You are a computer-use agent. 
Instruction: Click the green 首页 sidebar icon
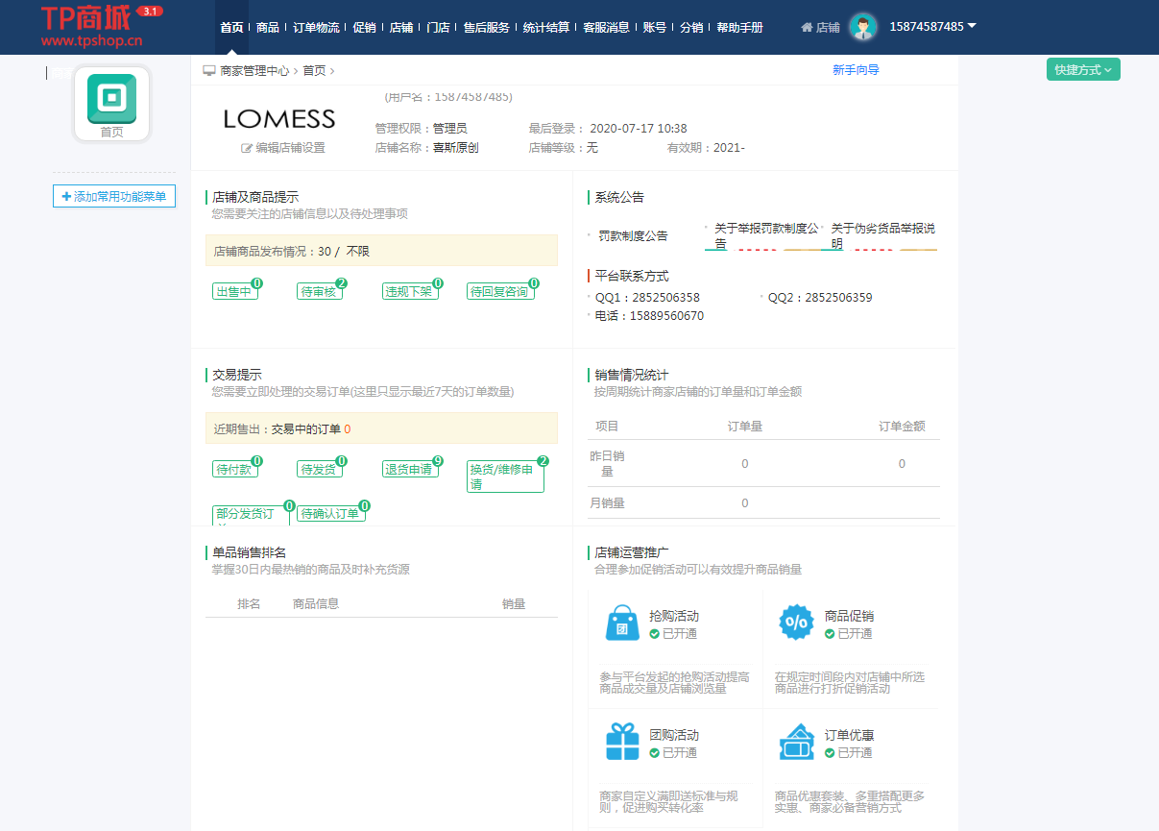tap(111, 99)
